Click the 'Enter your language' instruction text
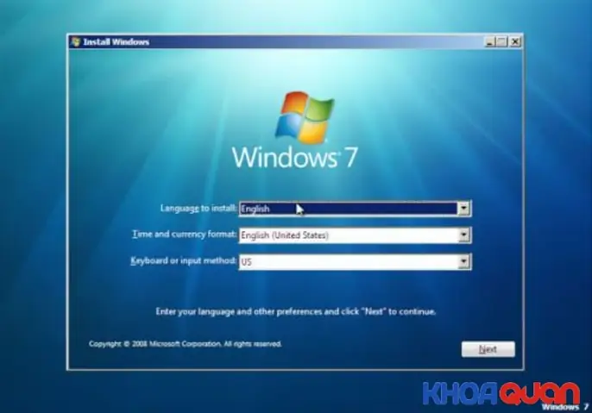 pyautogui.click(x=296, y=311)
